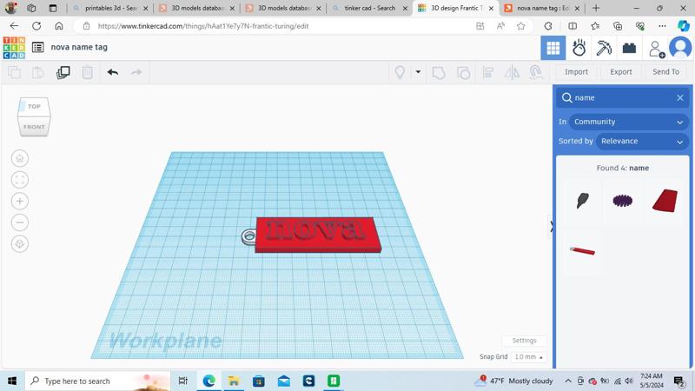Image resolution: width=695 pixels, height=391 pixels.
Task: Switch to the first 3D models database tab
Action: [x=197, y=8]
